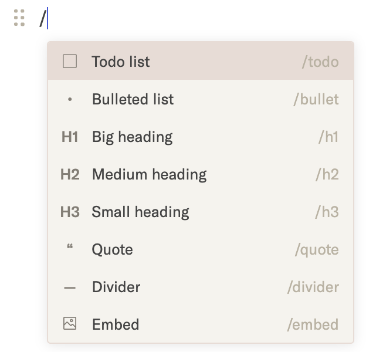
Task: Click the Divider line icon
Action: click(70, 287)
